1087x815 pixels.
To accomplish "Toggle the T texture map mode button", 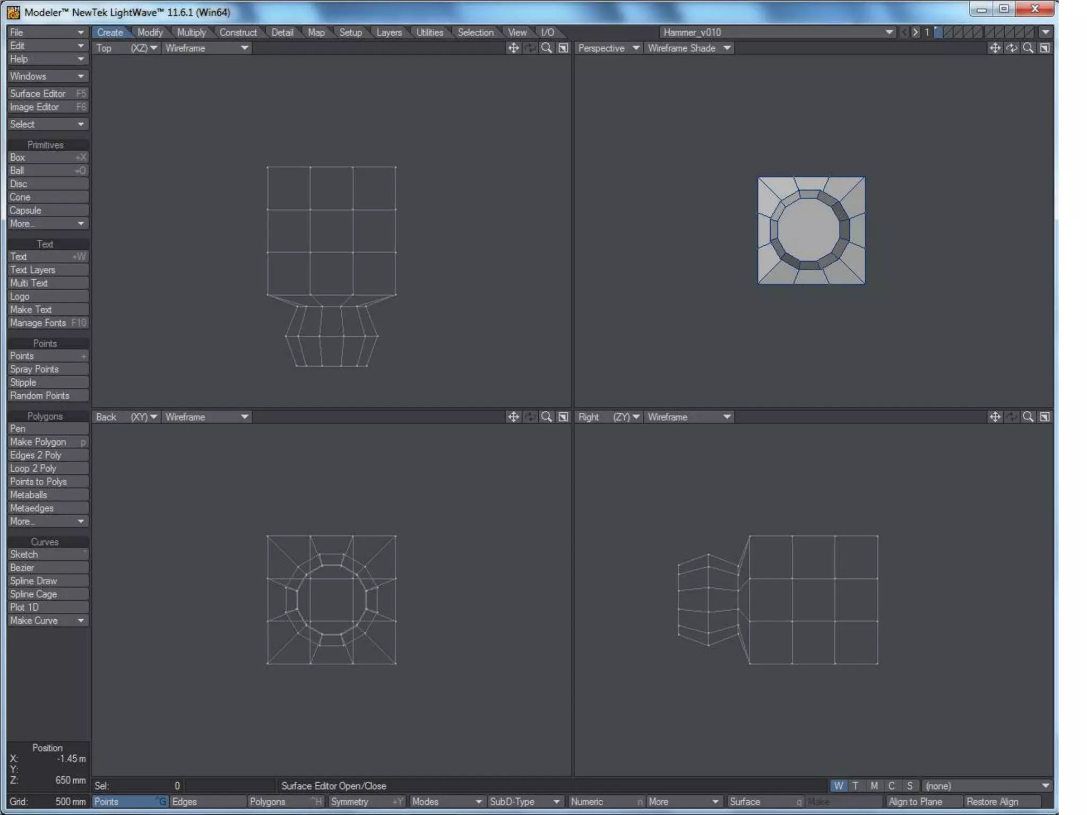I will coord(856,786).
